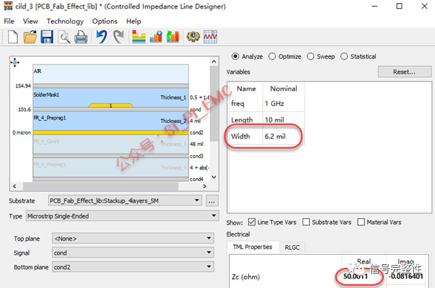The width and height of the screenshot is (435, 288).
Task: Click the gear settings icon in toolbar
Action: tap(193, 37)
